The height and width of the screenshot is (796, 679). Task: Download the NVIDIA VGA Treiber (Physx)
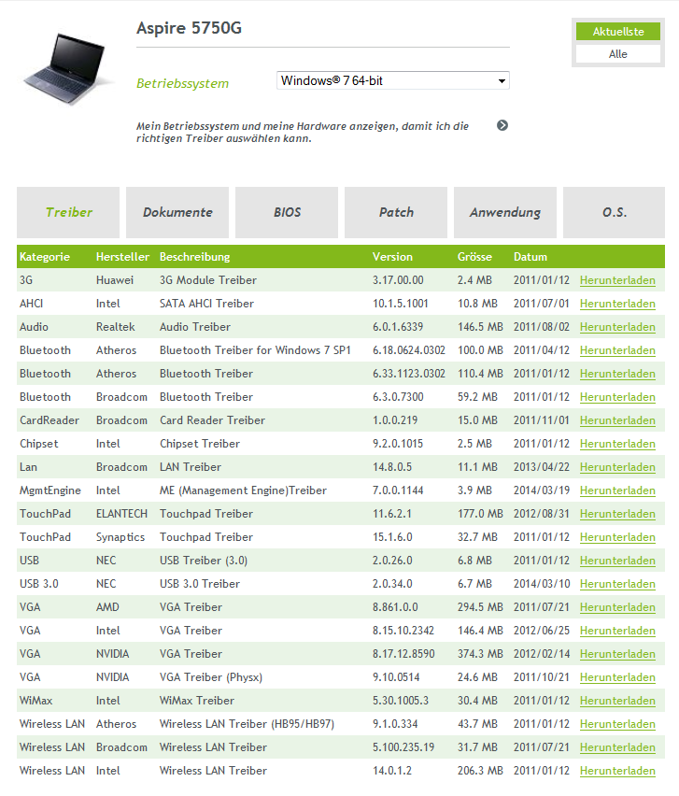pos(617,677)
